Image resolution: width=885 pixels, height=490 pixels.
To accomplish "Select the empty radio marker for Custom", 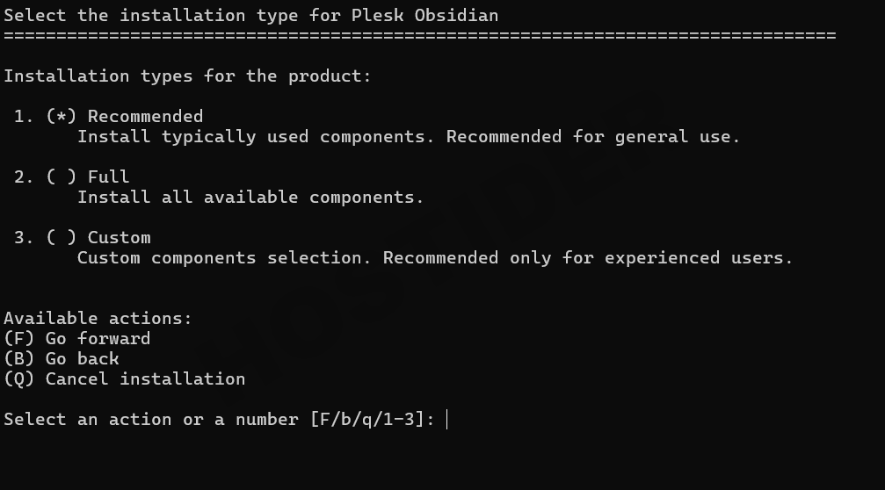I will pos(61,238).
